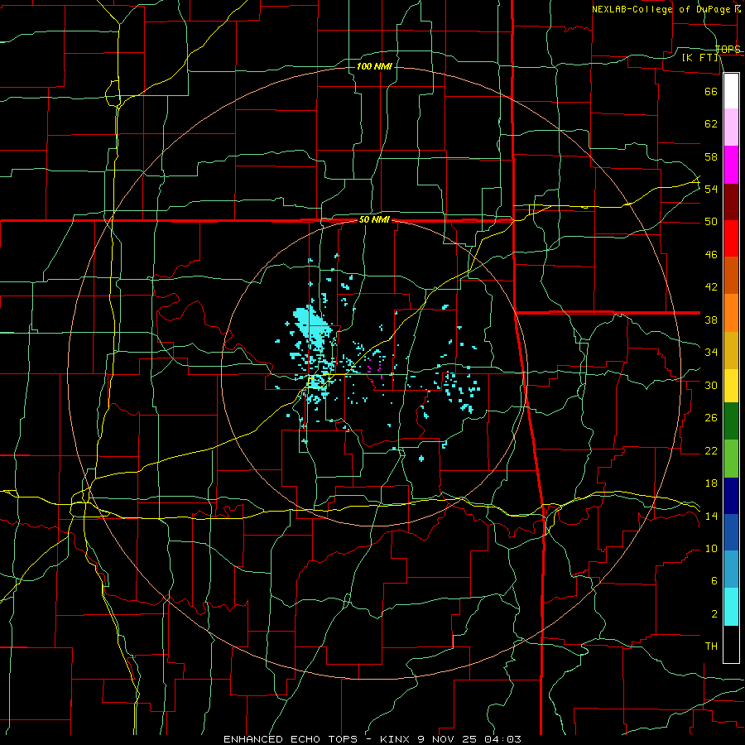The width and height of the screenshot is (745, 745).
Task: Click the black TH legend swatch
Action: [731, 644]
